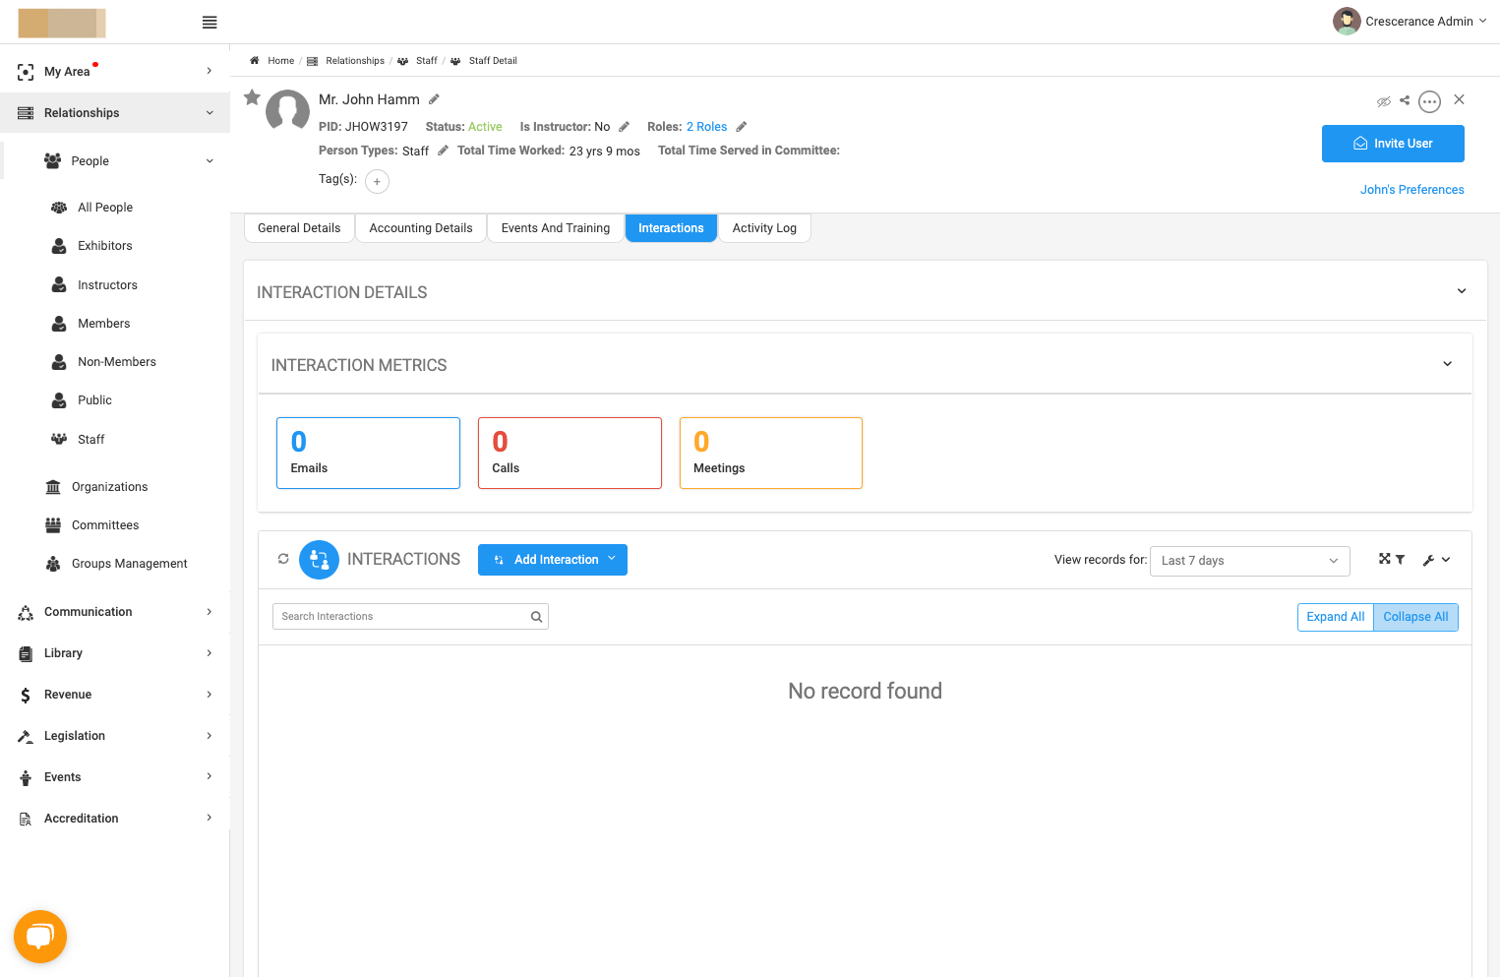Screen dimensions: 1500x977
Task: Expand the Revenue menu
Action: tap(115, 695)
